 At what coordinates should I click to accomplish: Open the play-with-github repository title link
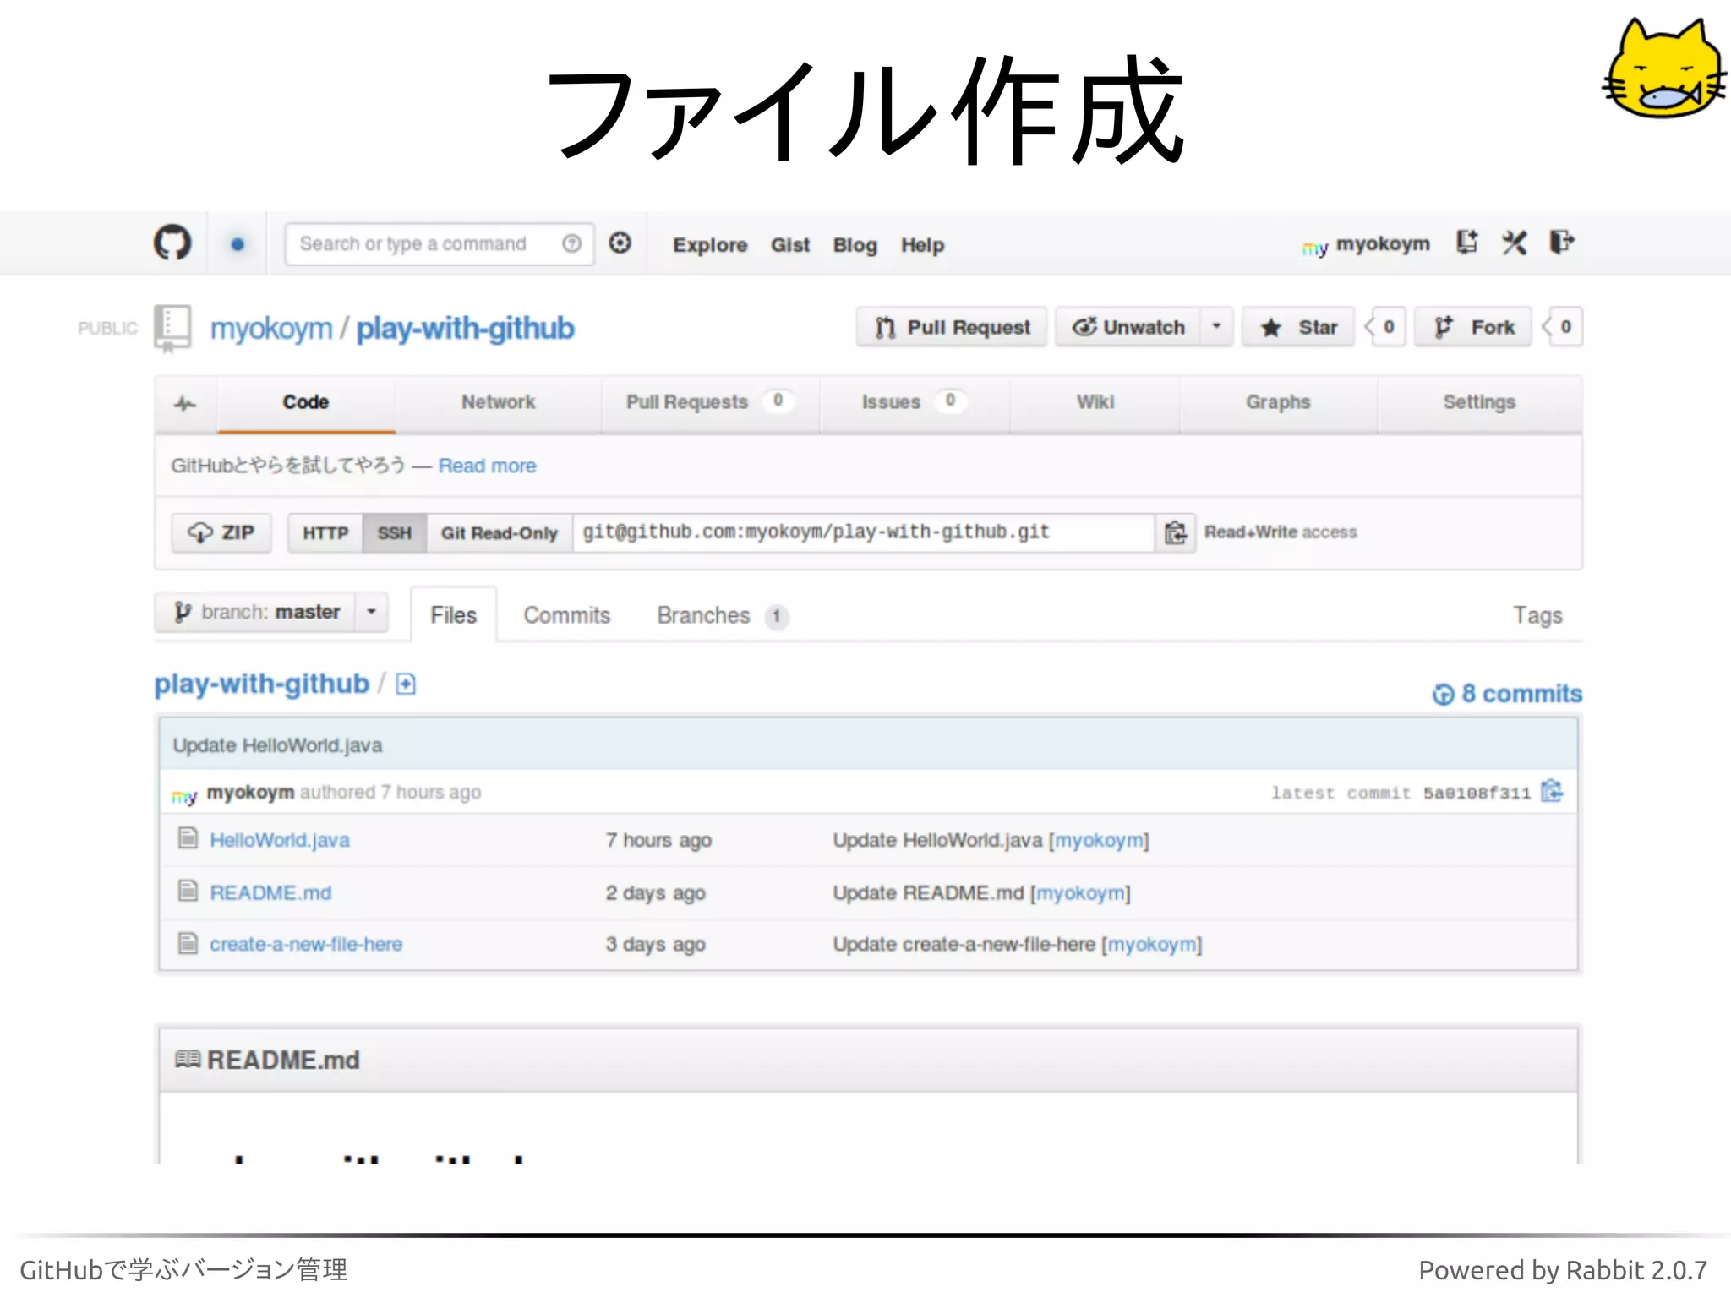465,328
